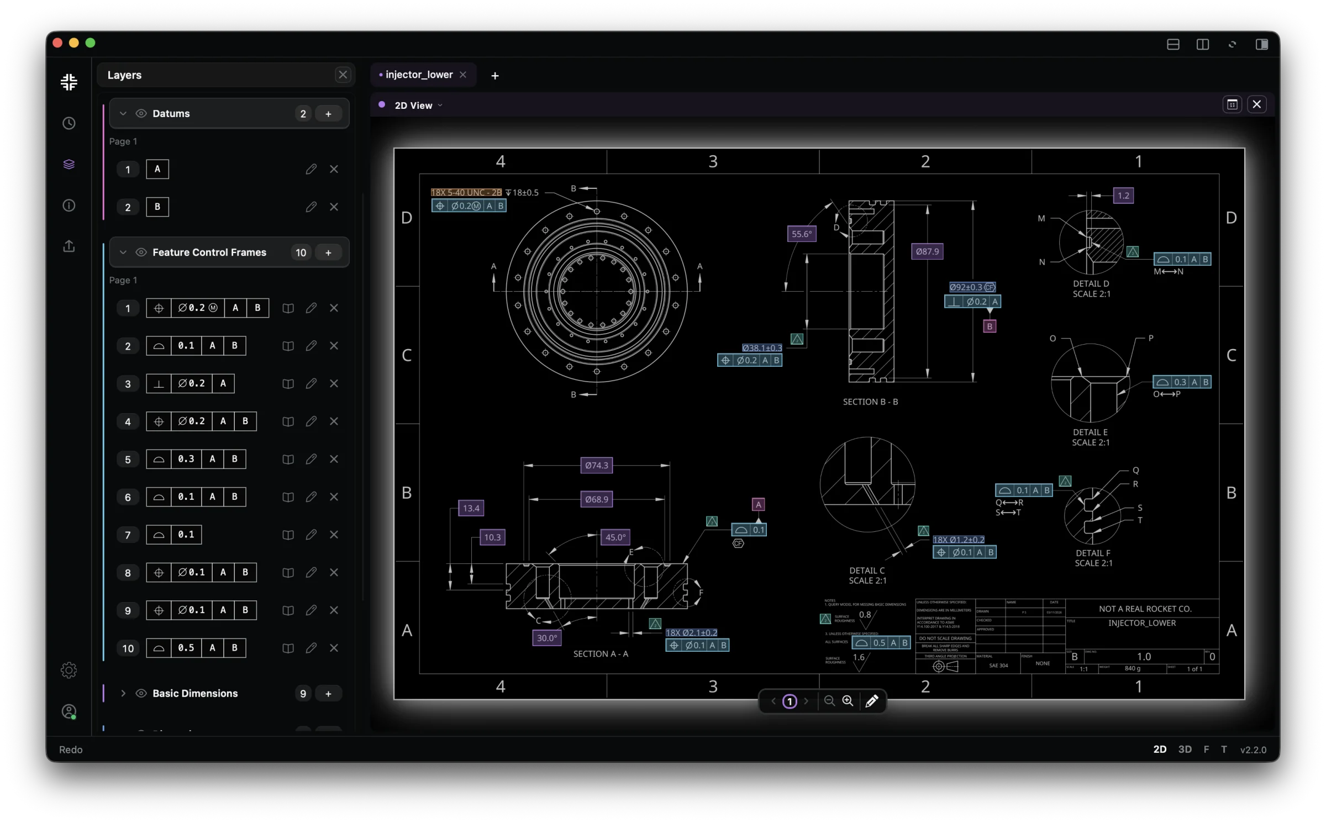Select frame 9 position Ø0.1 A B
This screenshot has height=823, width=1326.
click(x=201, y=610)
